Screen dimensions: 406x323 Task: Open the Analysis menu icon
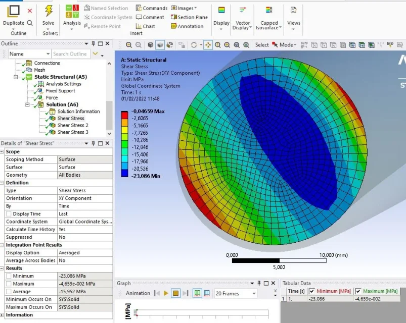72,12
